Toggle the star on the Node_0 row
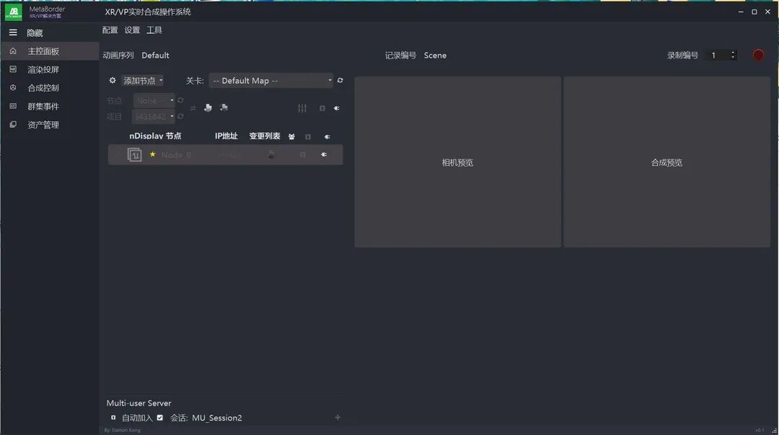Screen dimensions: 779x435 (x=152, y=154)
